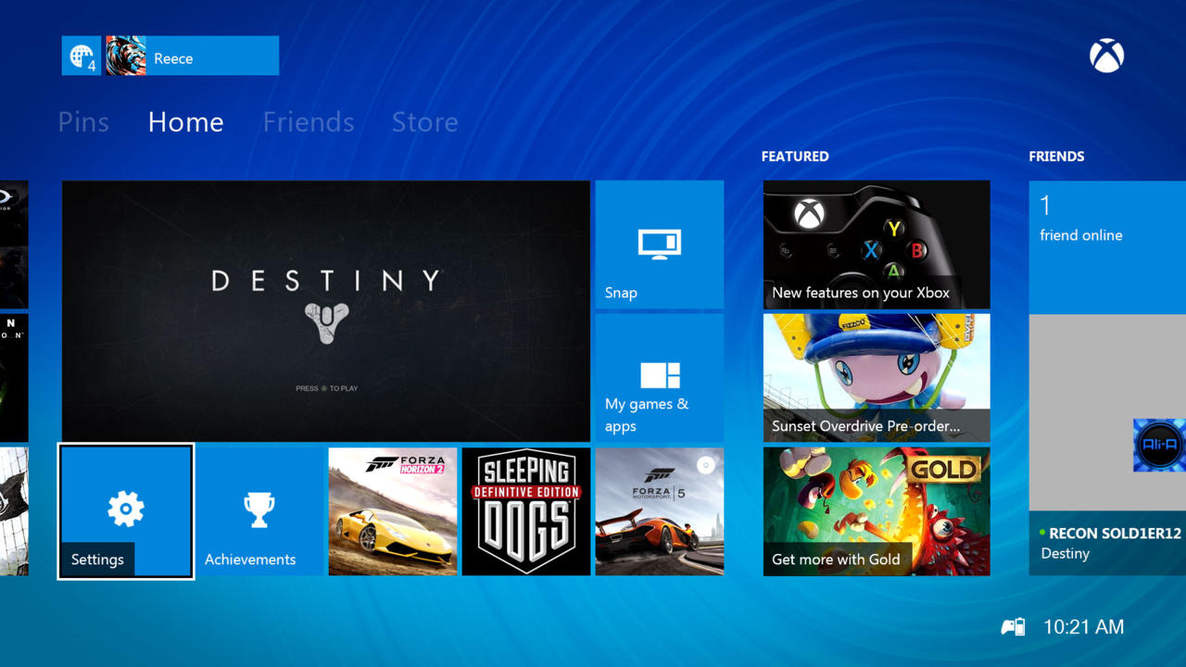
Task: Select the Home tab
Action: click(x=185, y=122)
